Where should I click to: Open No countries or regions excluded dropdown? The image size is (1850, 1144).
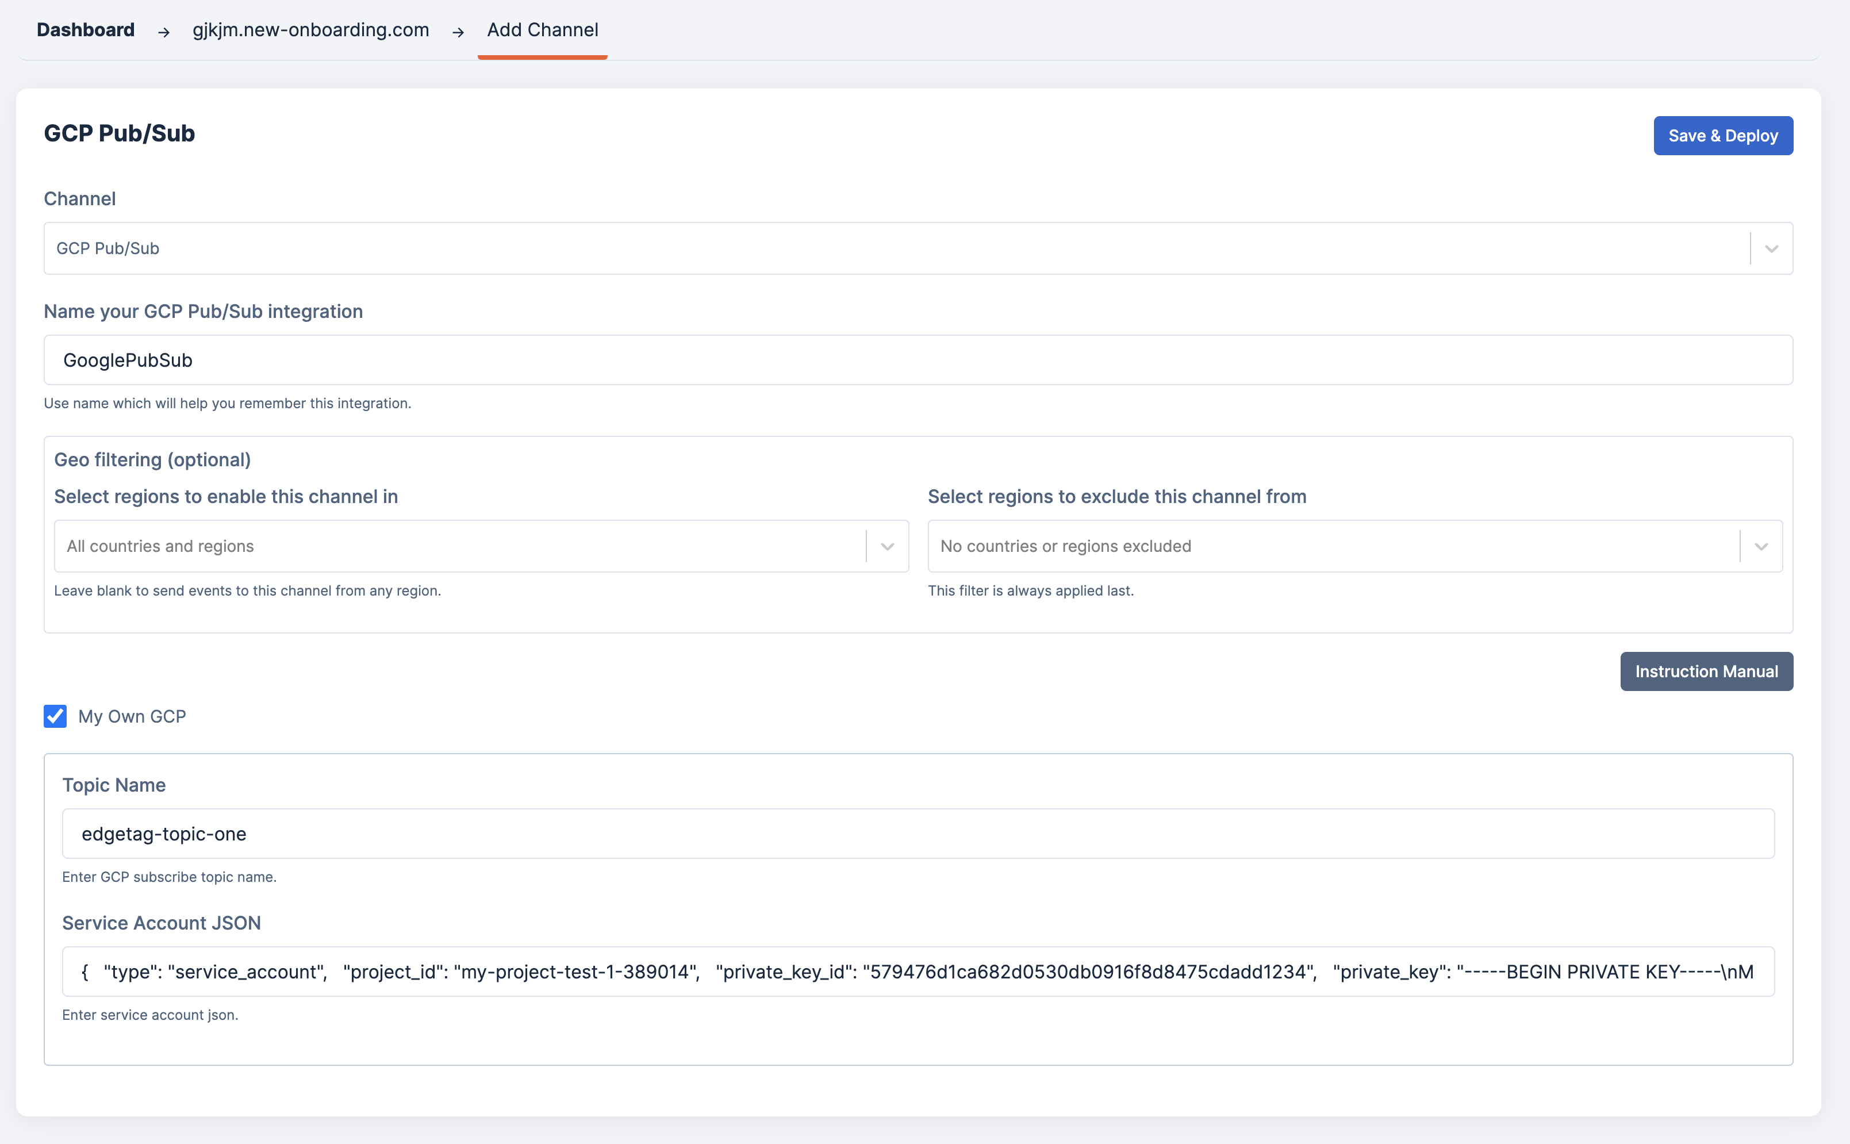pyautogui.click(x=1331, y=546)
